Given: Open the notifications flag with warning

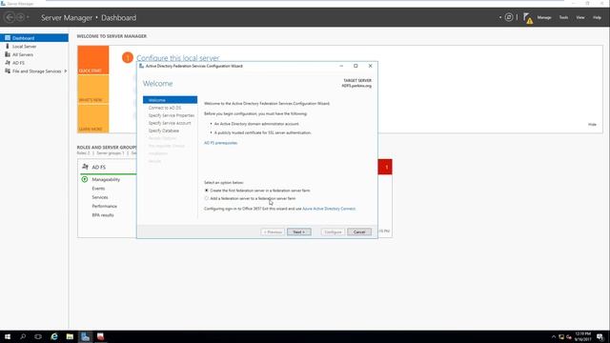Looking at the screenshot, I should coord(528,18).
